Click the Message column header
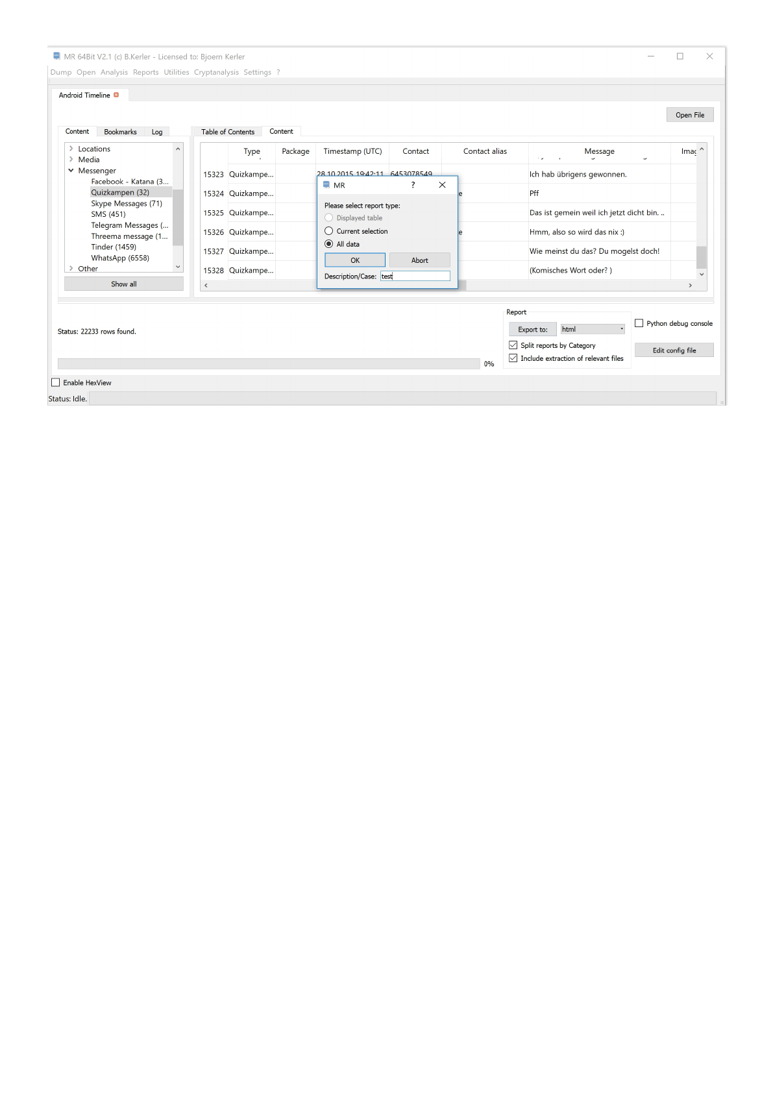 point(599,151)
